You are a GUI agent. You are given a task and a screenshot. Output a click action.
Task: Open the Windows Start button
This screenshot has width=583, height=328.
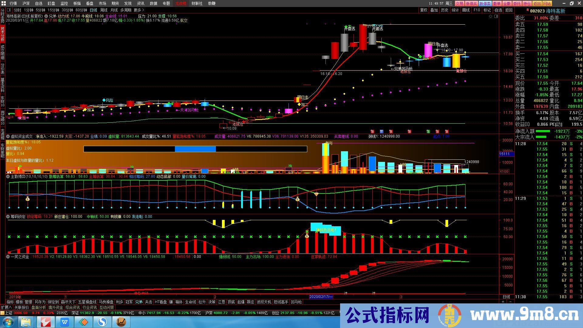coord(8,322)
